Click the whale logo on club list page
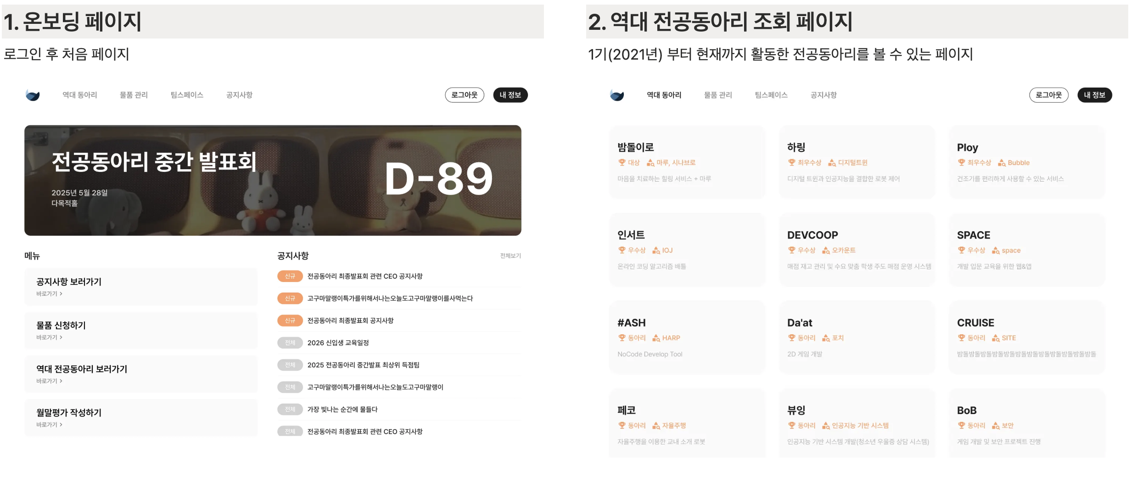 [x=617, y=95]
